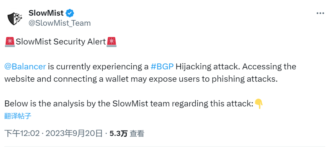Open the #BGP hashtag
Image resolution: width=326 pixels, height=147 pixels.
162,67
